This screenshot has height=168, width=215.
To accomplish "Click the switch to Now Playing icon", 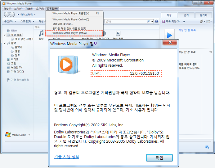I will coord(207,147).
